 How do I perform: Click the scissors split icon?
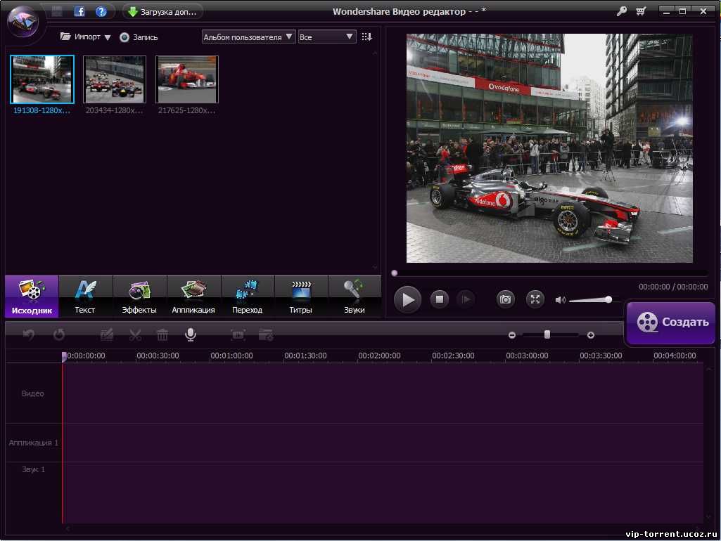[x=135, y=335]
